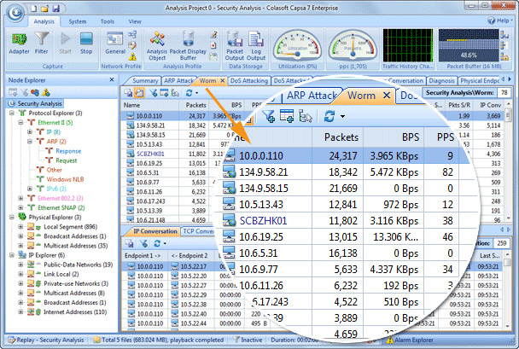Switch to the Tools ribbon tab
Screen dimensions: 519x349
108,21
